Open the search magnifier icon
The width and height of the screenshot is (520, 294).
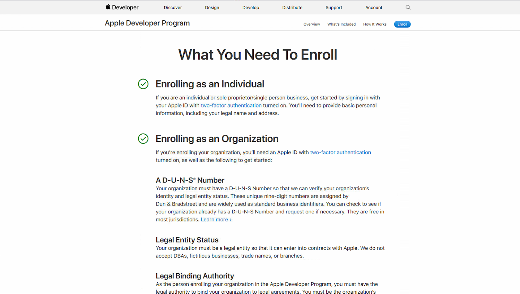[x=408, y=7]
